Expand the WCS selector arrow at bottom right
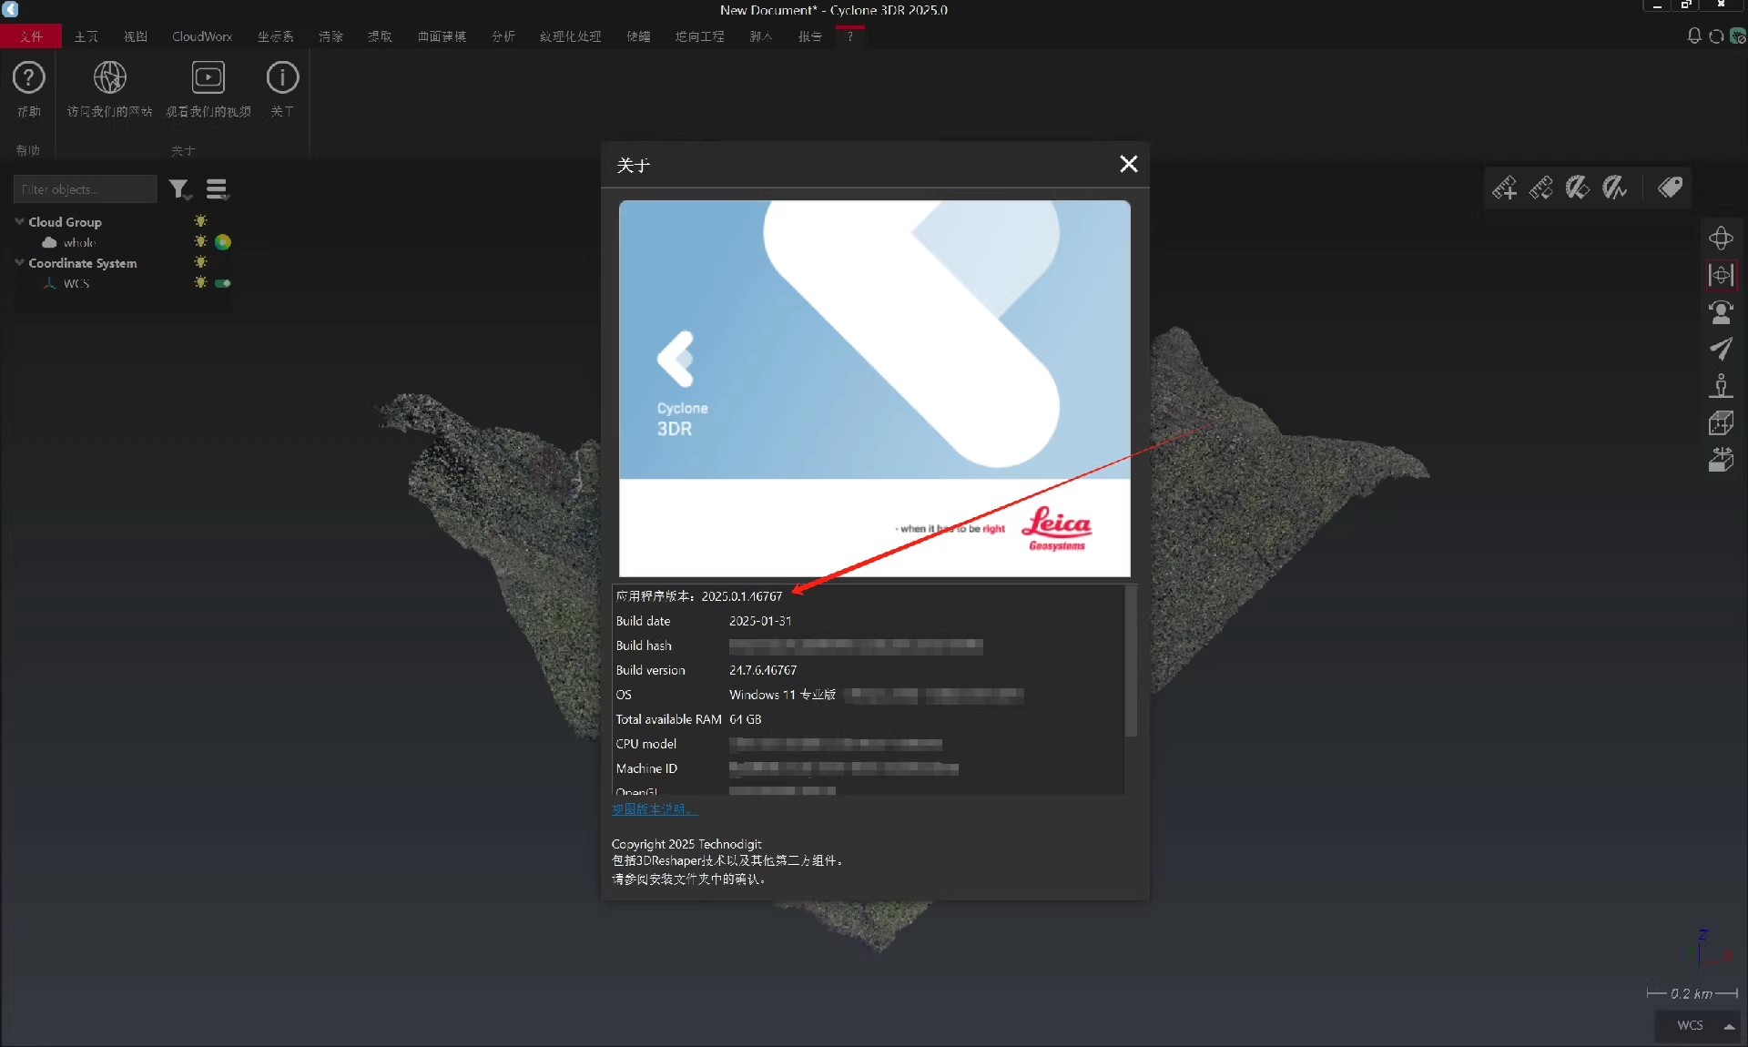 click(1728, 1026)
